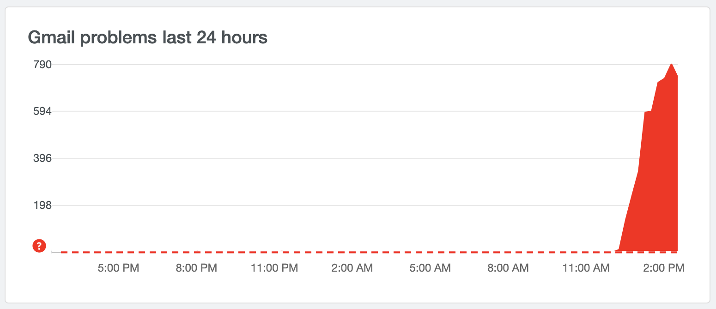Select the 8:00 PM time label
Viewport: 716px width, 309px height.
pos(196,268)
